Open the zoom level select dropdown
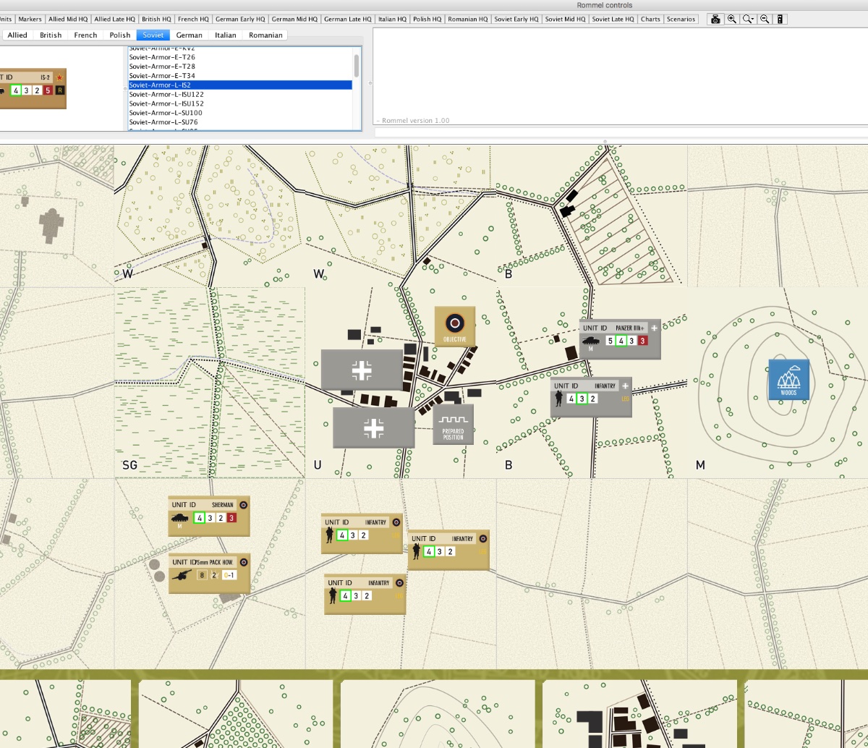 pos(749,20)
